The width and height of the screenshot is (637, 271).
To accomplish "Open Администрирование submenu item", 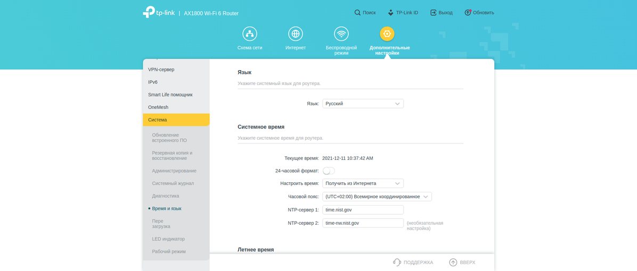I will coord(174,171).
